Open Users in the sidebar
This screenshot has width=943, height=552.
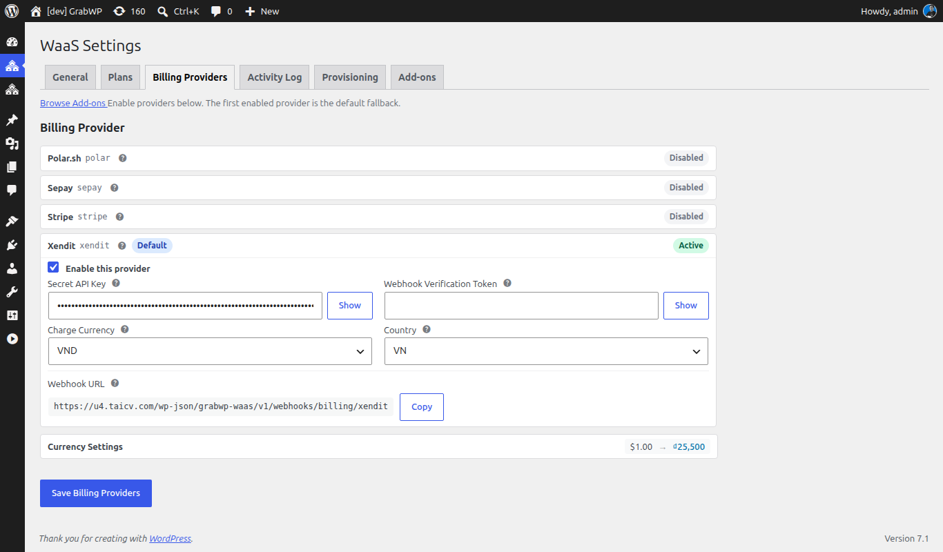coord(12,268)
